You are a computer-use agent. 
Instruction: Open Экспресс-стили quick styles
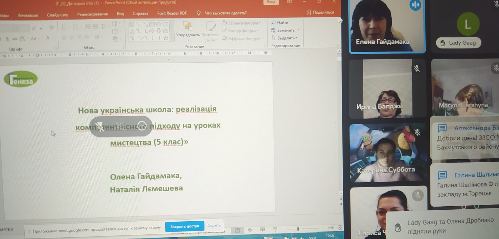(211, 31)
